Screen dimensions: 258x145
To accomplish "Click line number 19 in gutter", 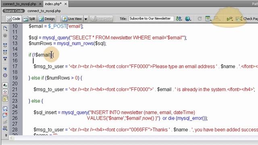I will 15,78.
